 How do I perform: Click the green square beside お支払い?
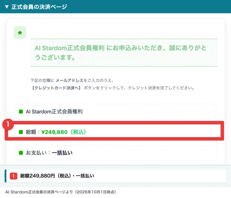tap(21, 153)
